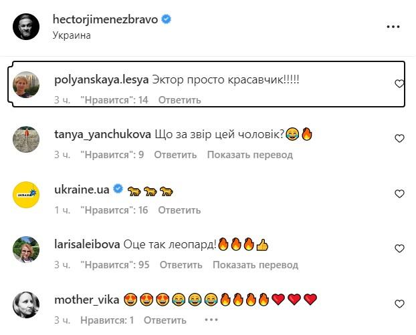Viewport: 416px width, 335px height.
Task: Heart the ukraine.ua comment
Action: click(x=399, y=194)
